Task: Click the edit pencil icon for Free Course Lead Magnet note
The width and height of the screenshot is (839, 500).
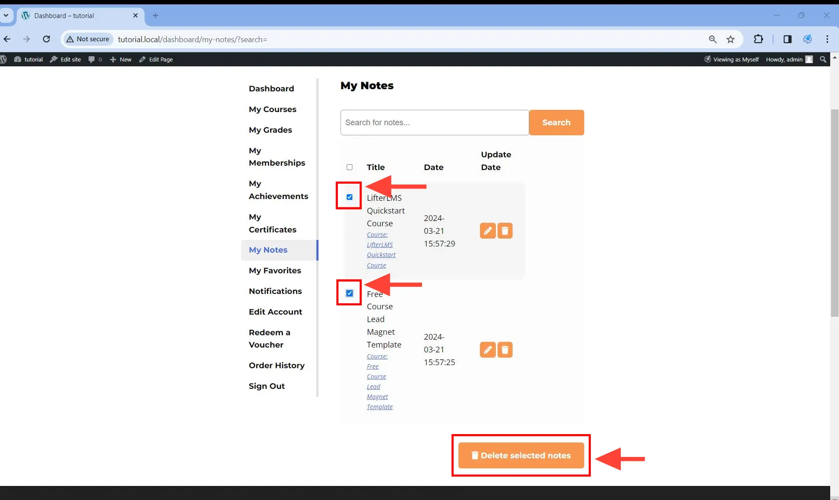Action: 487,350
